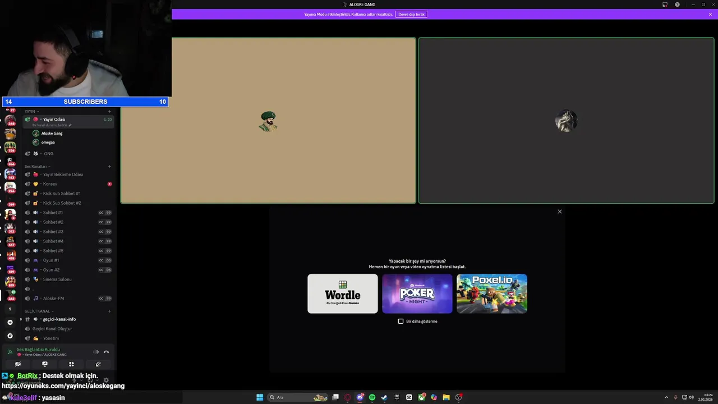Viewport: 718px width, 404px height.
Task: Create a channel in Ses Kanalları category
Action: (109, 166)
